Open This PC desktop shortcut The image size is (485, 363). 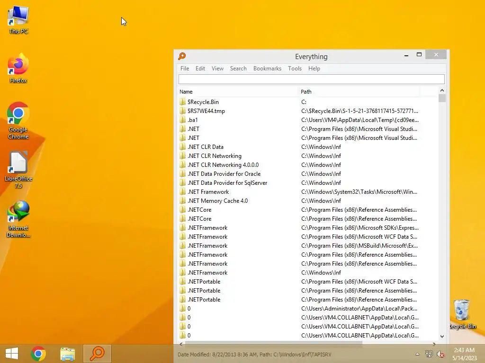(18, 20)
